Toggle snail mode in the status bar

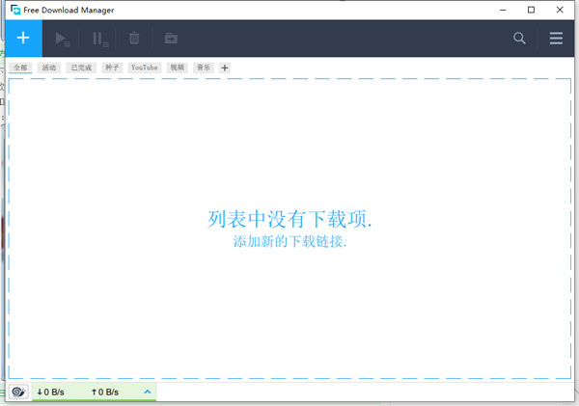tap(18, 392)
